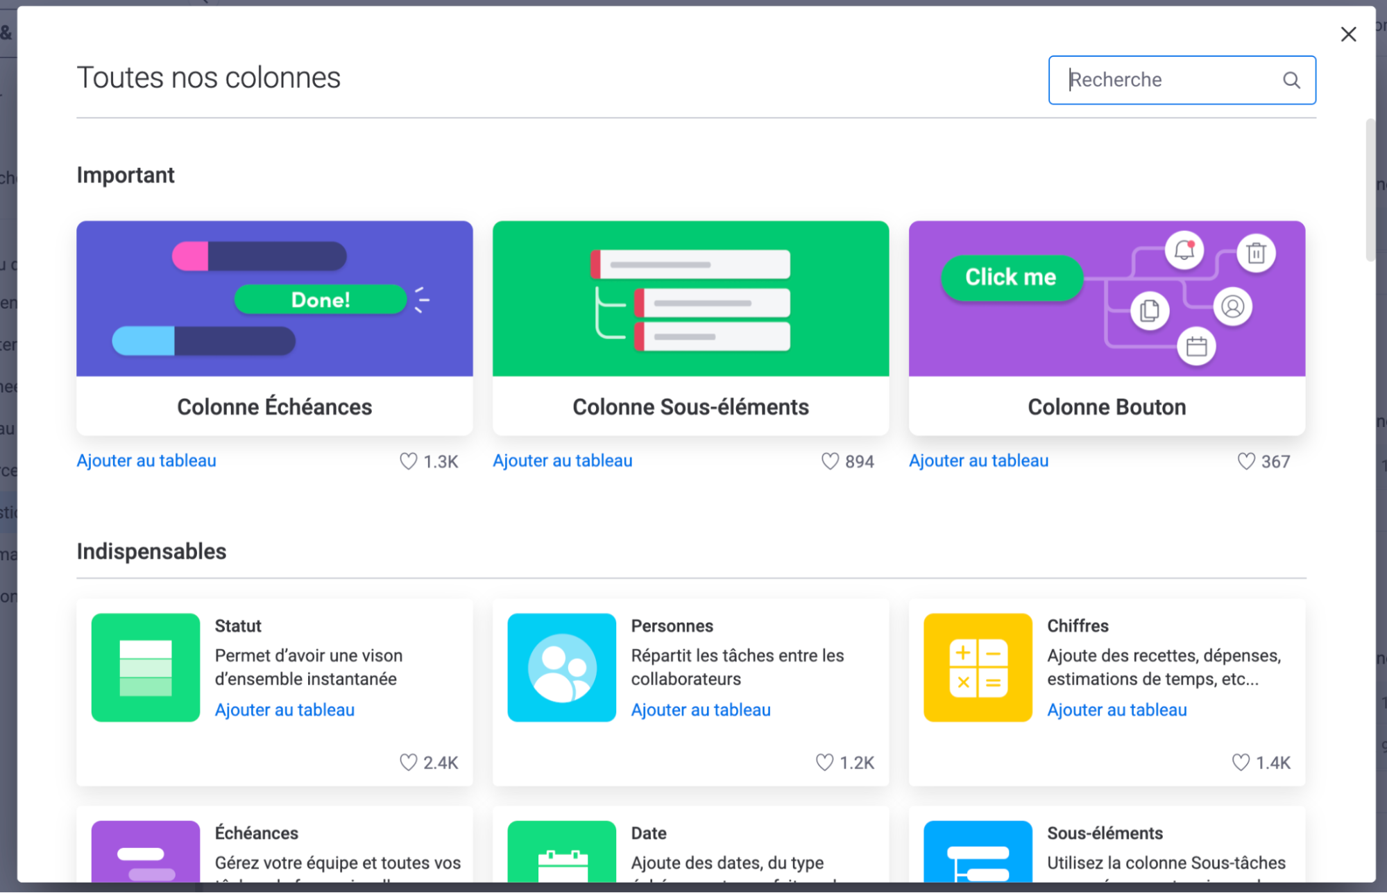Screen dimensions: 1387x893
Task: Click the purple Échéances column icon
Action: [146, 851]
